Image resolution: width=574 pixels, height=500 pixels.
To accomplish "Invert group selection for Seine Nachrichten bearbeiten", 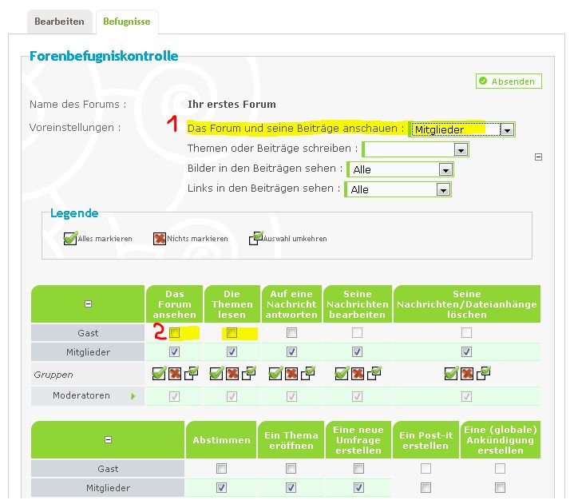I will pyautogui.click(x=374, y=374).
